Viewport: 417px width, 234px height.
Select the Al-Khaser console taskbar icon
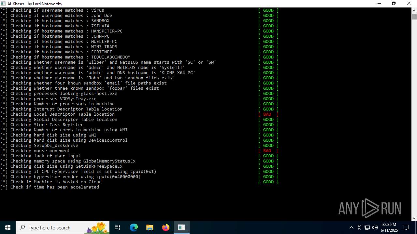pos(181,227)
